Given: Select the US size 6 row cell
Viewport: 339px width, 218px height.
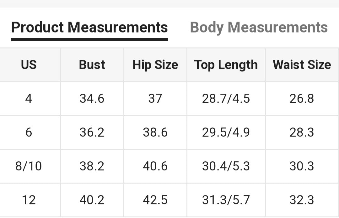Looking at the screenshot, I should point(29,132).
